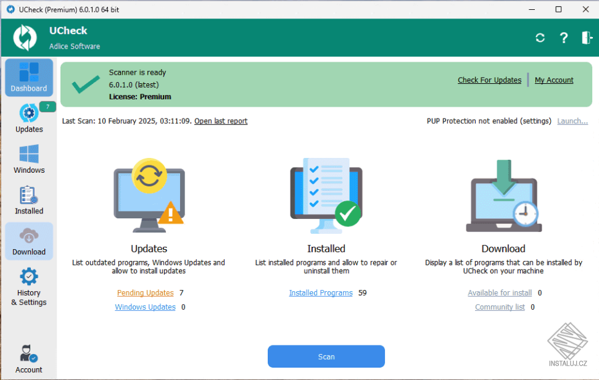Screen dimensions: 599x380
Task: Click the 'UCheck' header title text
Action: [68, 31]
